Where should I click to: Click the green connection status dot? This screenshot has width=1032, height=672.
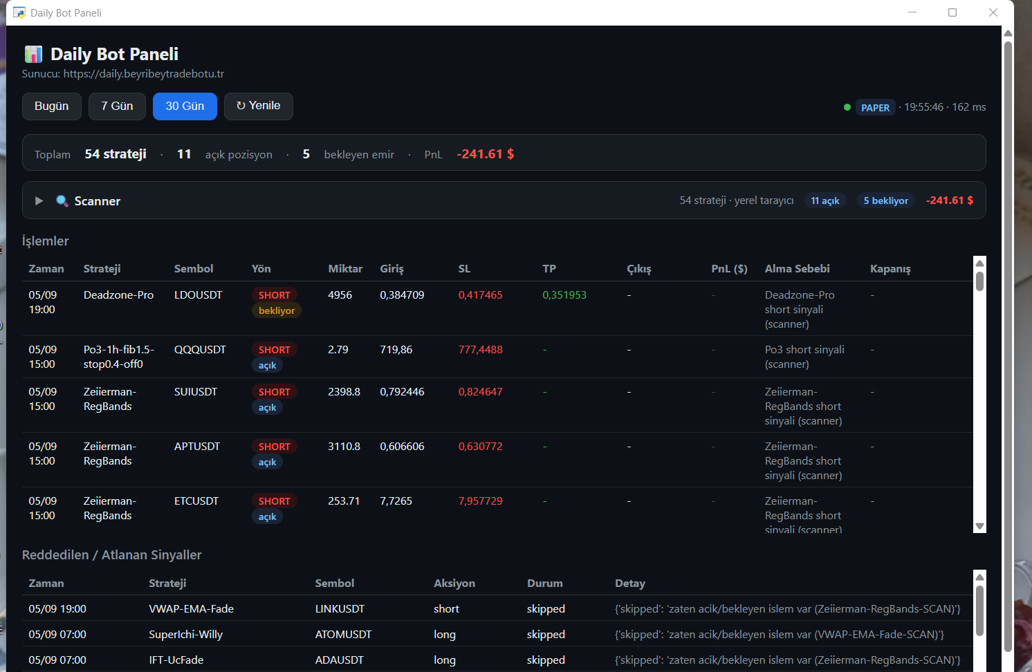[847, 107]
